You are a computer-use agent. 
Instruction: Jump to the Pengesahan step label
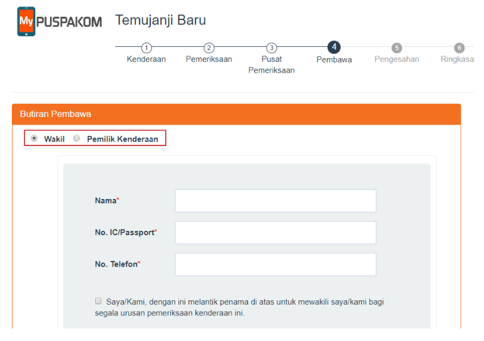point(396,59)
